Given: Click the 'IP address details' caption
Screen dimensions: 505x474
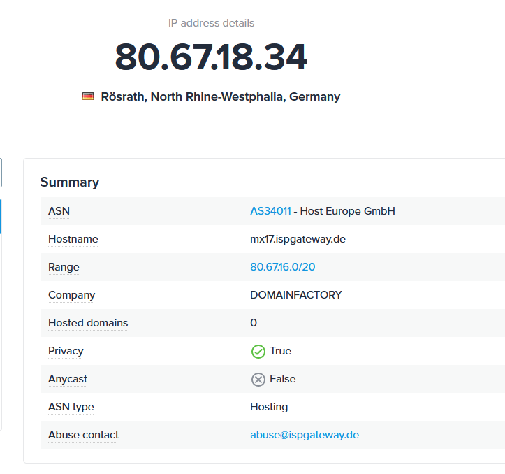Looking at the screenshot, I should [211, 23].
